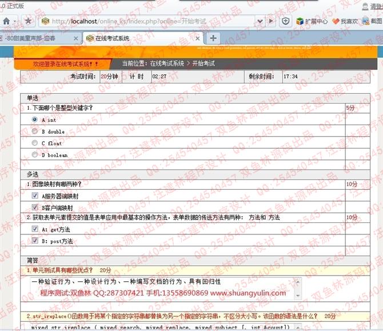Click the 多选 section header
Viewport: 383px width, 331px height.
click(33, 174)
